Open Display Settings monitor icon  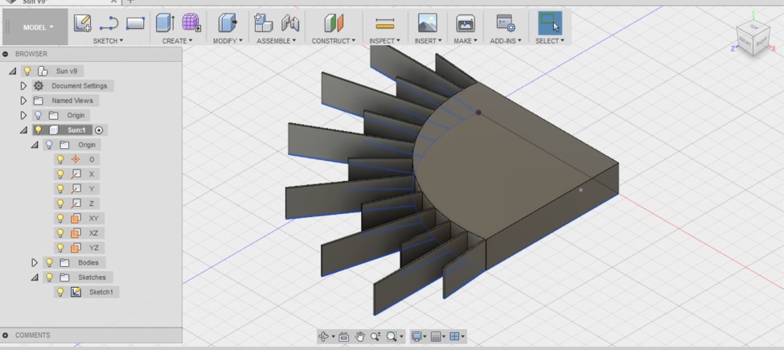(416, 336)
